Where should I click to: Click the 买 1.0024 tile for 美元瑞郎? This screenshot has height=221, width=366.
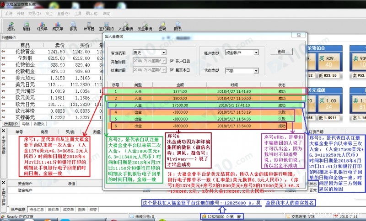click(x=328, y=104)
